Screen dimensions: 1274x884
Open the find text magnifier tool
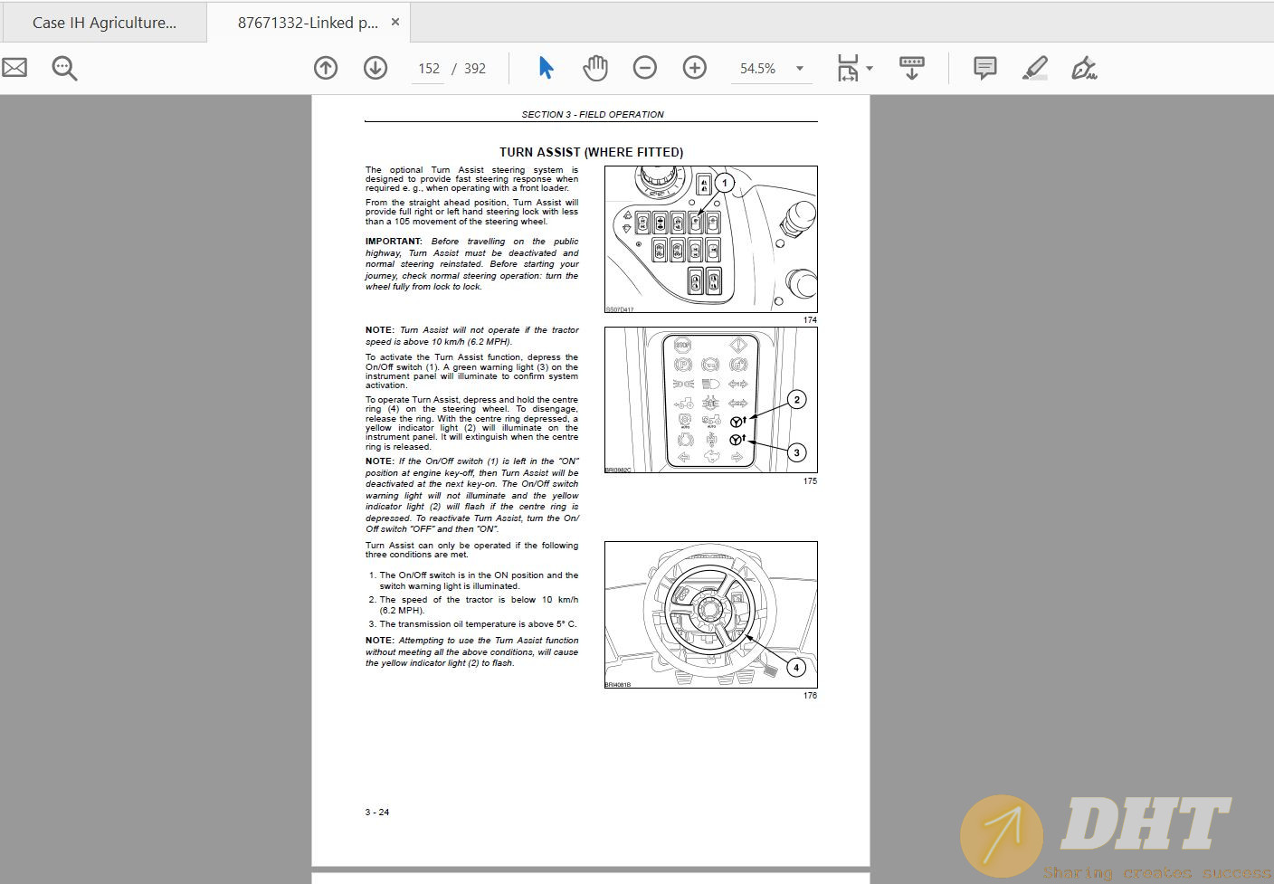[x=64, y=68]
